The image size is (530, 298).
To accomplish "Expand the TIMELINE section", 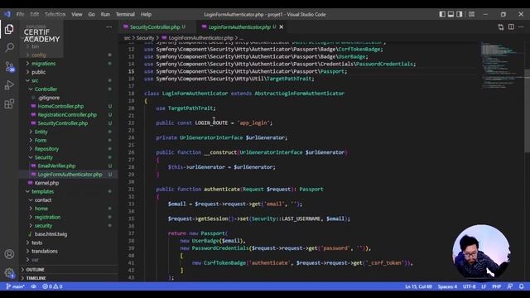I will pos(36,278).
